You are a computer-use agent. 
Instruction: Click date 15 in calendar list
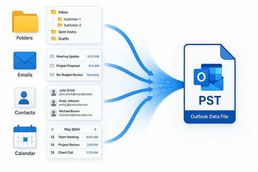pos(52,153)
